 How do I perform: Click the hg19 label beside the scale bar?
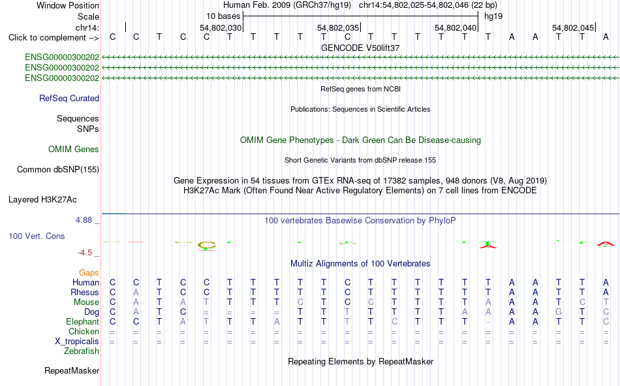(493, 16)
